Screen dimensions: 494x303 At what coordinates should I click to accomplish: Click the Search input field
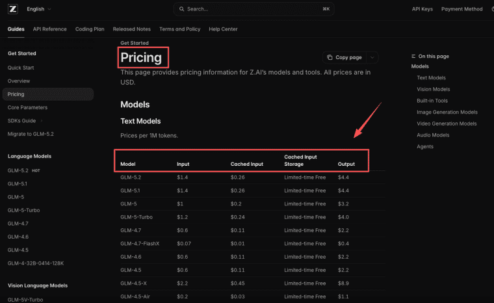coord(254,9)
